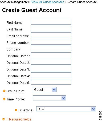Focus the Optional Data 4 field
The width and height of the screenshot is (102, 121).
tap(51, 75)
